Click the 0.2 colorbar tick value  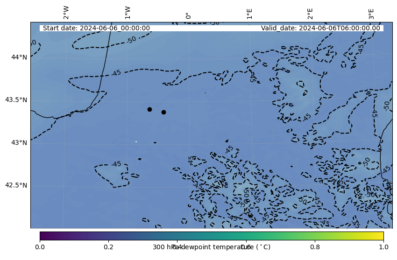(x=109, y=247)
